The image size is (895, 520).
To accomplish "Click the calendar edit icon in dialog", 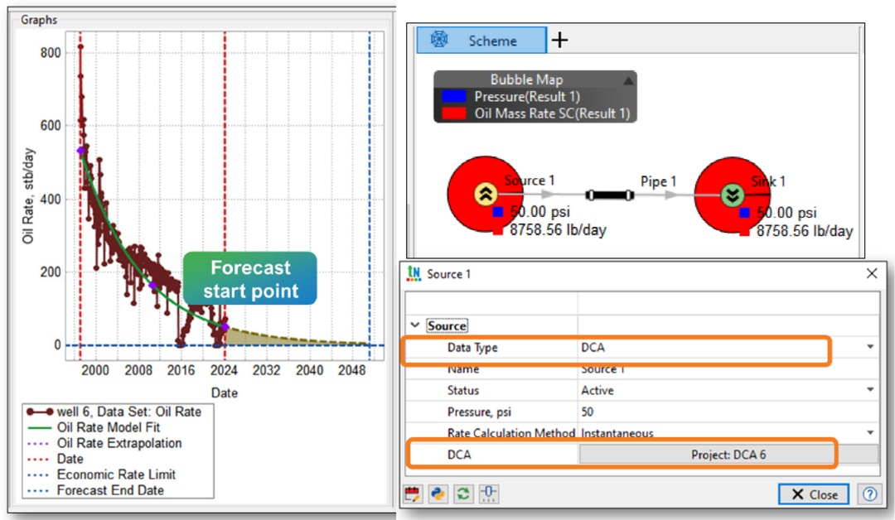I will (x=413, y=494).
